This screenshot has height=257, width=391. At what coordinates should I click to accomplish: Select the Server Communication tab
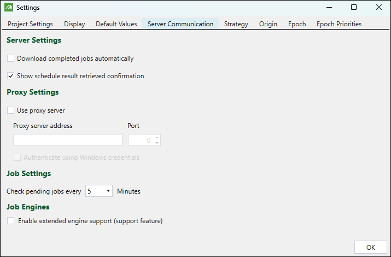pos(180,24)
